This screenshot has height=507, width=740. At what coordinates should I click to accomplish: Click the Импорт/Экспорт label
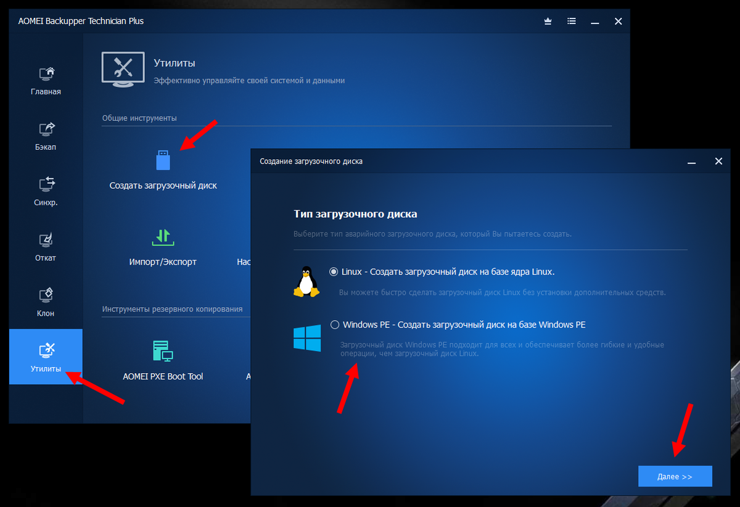pyautogui.click(x=163, y=262)
